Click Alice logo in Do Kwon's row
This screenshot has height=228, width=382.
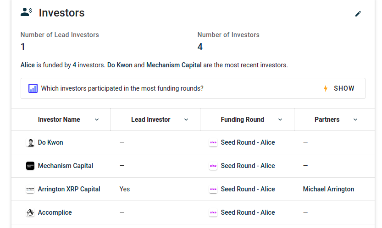tap(213, 143)
